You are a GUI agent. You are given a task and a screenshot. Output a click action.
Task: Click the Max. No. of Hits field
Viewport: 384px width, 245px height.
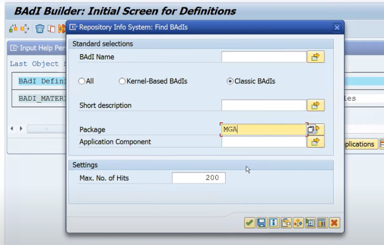click(199, 178)
